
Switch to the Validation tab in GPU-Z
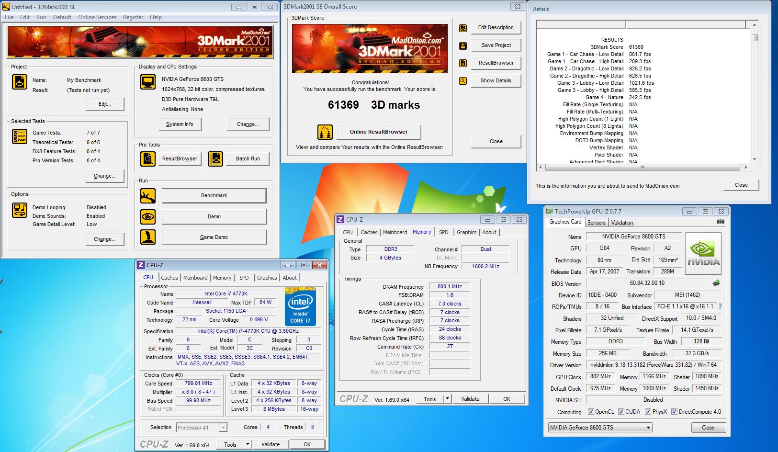622,222
